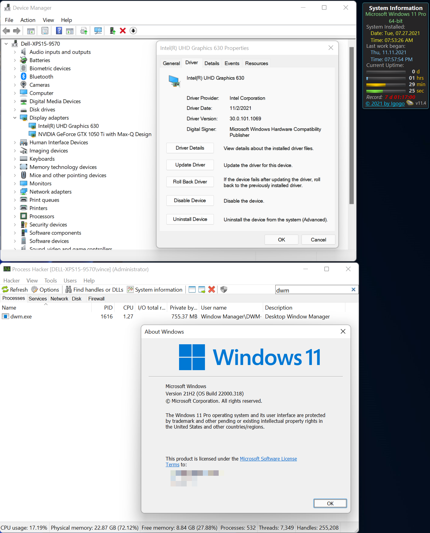Expand the Network adapters node
Screen dimensions: 430x533
click(15, 192)
